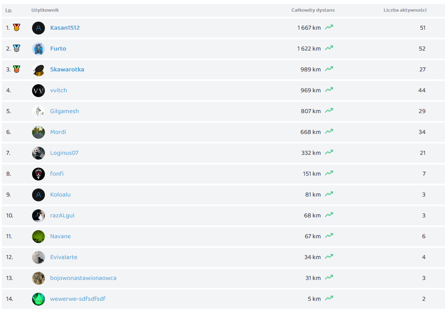The image size is (445, 310).
Task: Click fonfi's profile avatar
Action: click(x=38, y=174)
